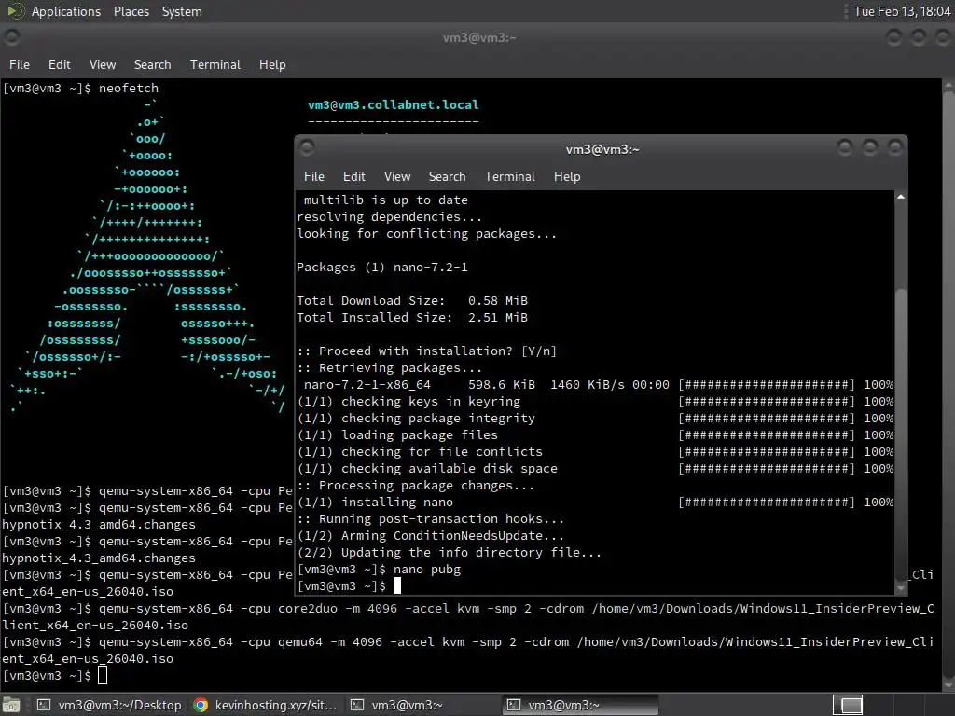Click the front terminal scrollbar thumb

tap(901, 434)
